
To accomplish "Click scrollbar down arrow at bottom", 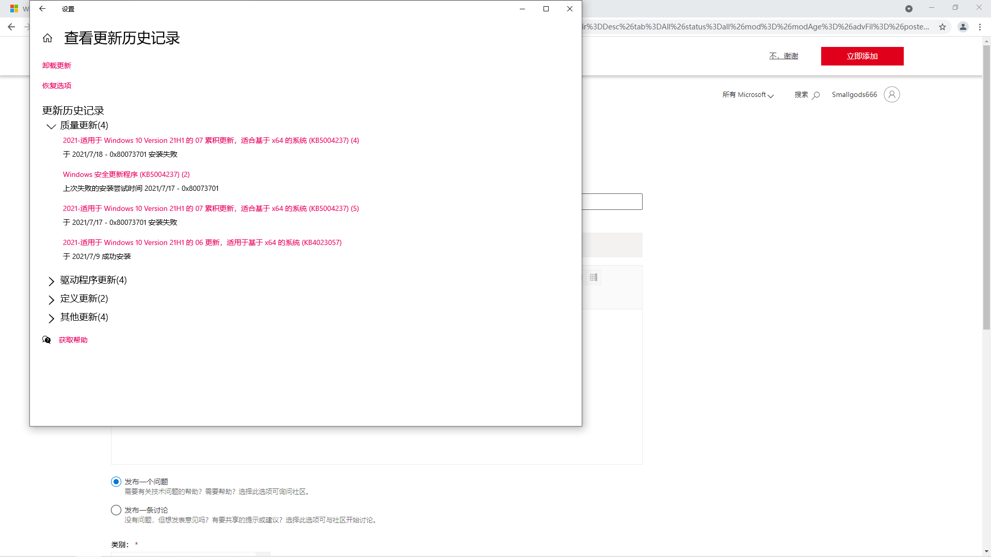I will (x=986, y=551).
